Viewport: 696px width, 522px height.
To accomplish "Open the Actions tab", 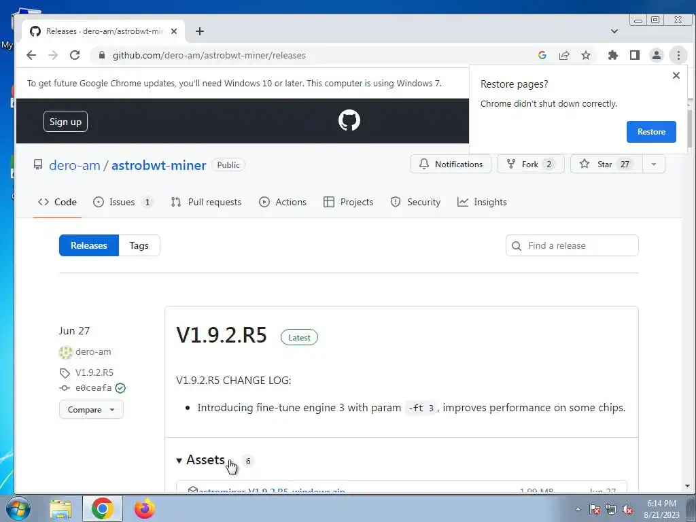I will [283, 202].
